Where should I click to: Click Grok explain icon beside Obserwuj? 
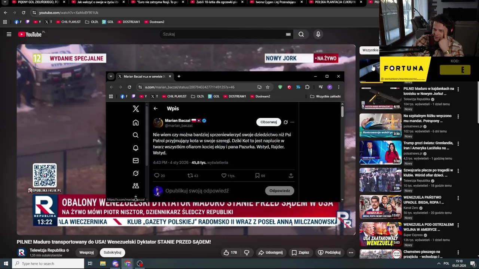point(286,122)
